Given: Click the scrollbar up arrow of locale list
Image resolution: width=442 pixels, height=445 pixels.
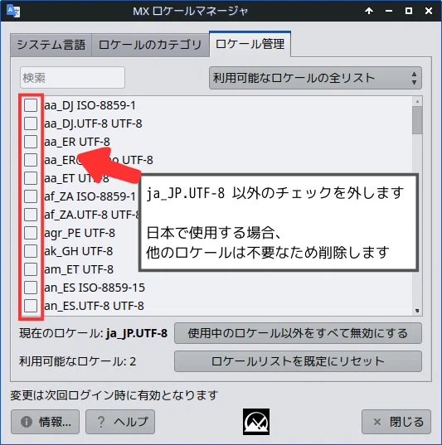Looking at the screenshot, I should (417, 101).
